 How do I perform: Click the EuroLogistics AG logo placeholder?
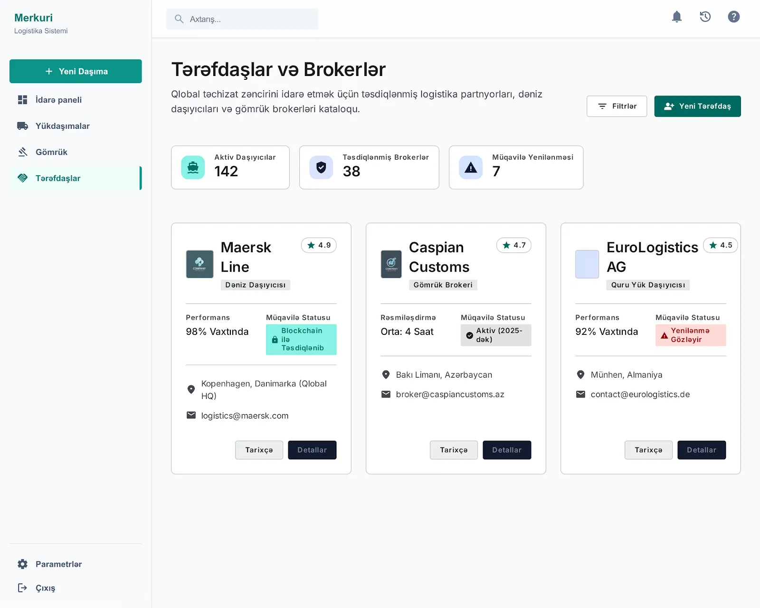click(x=587, y=264)
